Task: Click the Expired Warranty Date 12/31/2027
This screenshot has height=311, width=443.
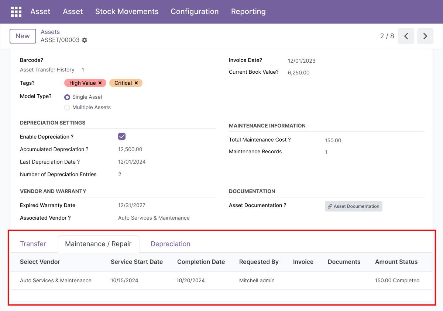Action: [132, 205]
